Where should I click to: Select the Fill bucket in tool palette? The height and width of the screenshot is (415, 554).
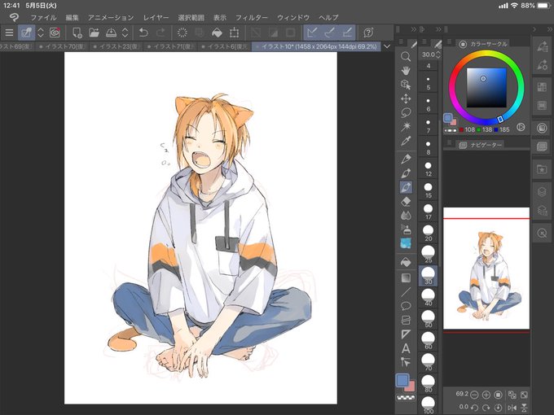click(406, 262)
